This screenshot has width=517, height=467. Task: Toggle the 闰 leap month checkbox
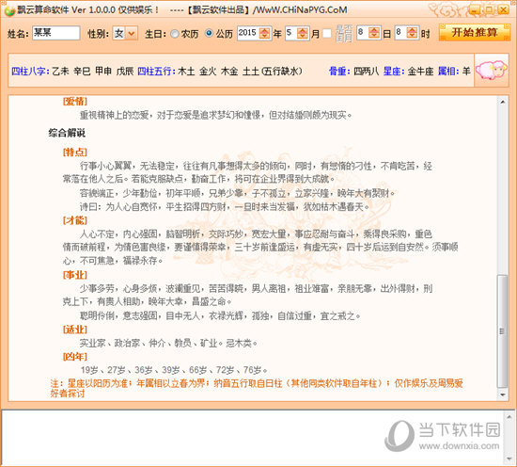coord(327,33)
